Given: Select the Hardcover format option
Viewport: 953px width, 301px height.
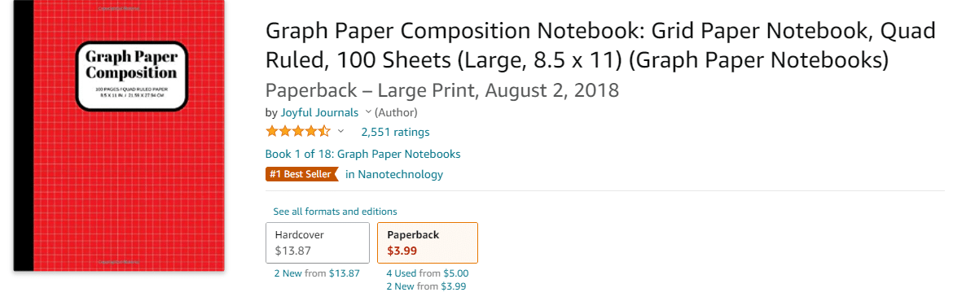Looking at the screenshot, I should [x=318, y=242].
